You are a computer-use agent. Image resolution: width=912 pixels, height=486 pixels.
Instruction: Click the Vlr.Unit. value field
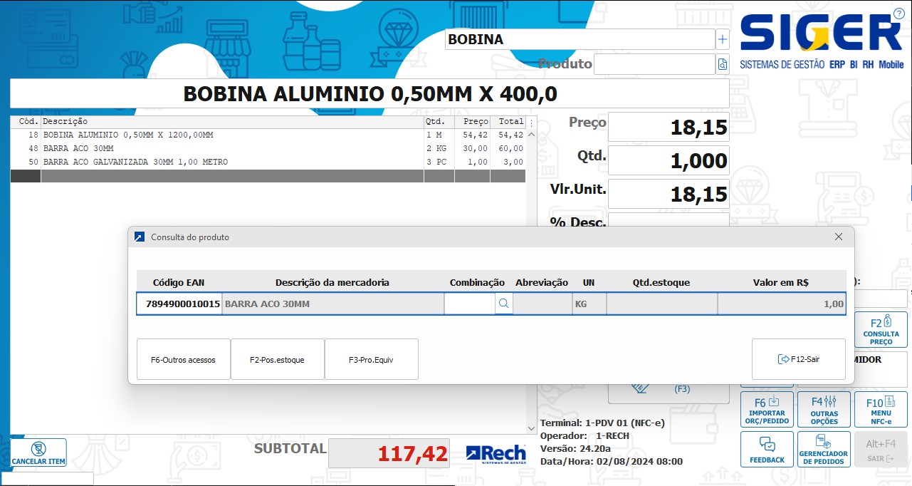click(x=669, y=194)
